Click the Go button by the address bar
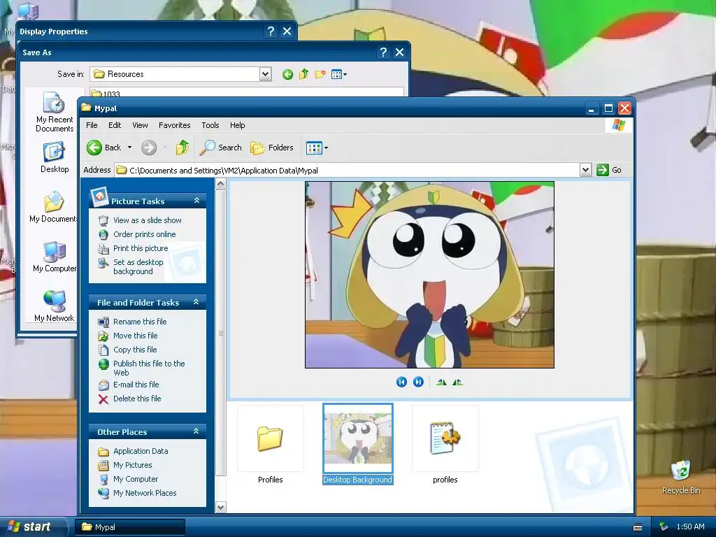716x537 pixels. click(609, 170)
